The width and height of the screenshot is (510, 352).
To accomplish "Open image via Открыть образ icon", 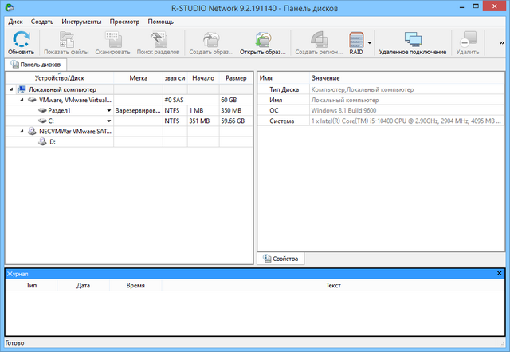I will point(262,39).
